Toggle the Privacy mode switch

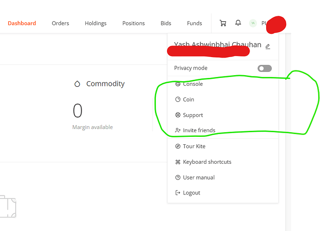point(264,68)
